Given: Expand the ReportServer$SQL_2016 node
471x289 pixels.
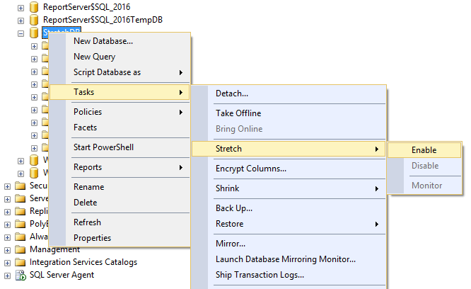Looking at the screenshot, I should (x=21, y=8).
